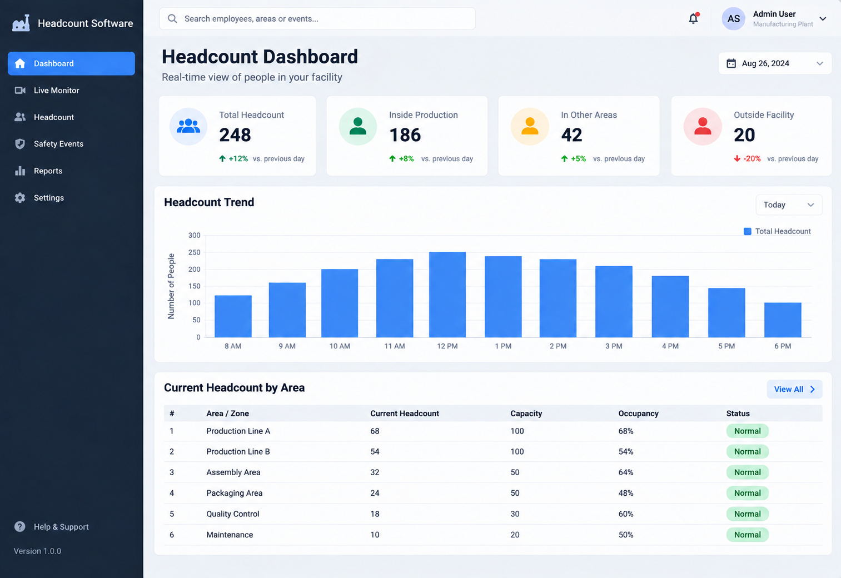This screenshot has width=841, height=578.
Task: Open the Today range dropdown
Action: point(789,205)
